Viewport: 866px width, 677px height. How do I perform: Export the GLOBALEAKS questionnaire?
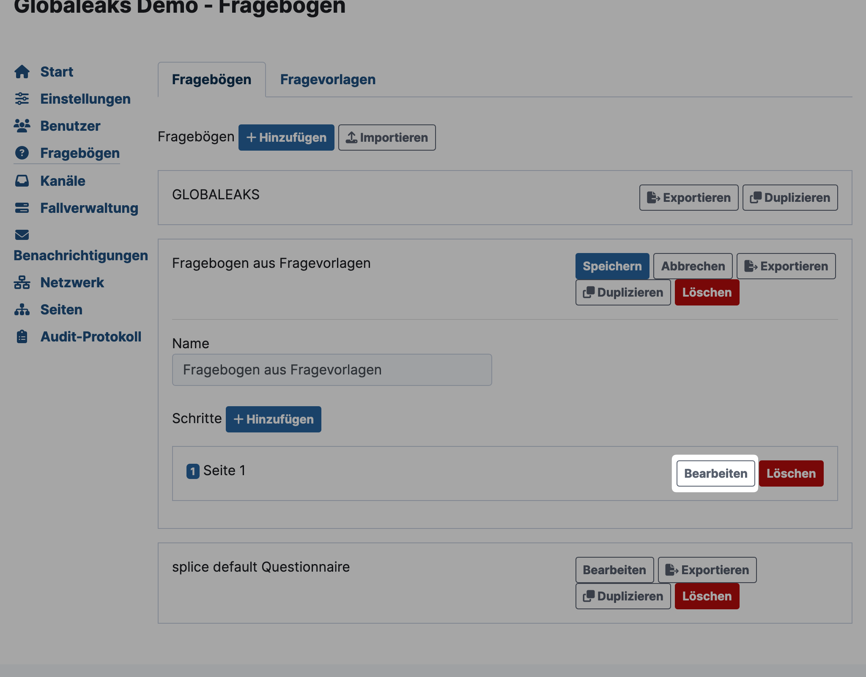click(689, 198)
